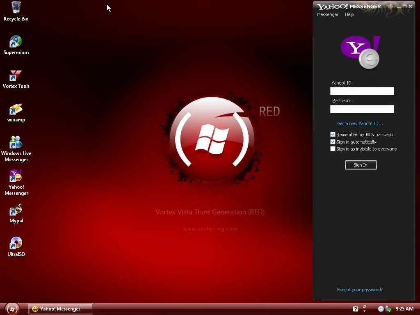Open Windows Live Messenger desktop shortcut
Screen dimensions: 420x315
point(16,148)
